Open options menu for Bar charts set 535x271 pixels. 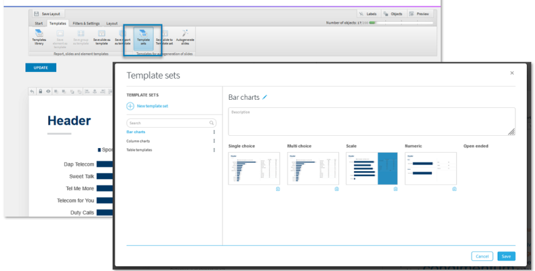(x=214, y=132)
